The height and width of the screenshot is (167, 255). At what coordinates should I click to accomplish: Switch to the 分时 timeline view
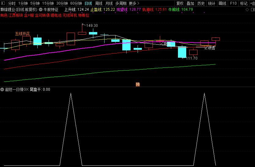pos(12,3)
